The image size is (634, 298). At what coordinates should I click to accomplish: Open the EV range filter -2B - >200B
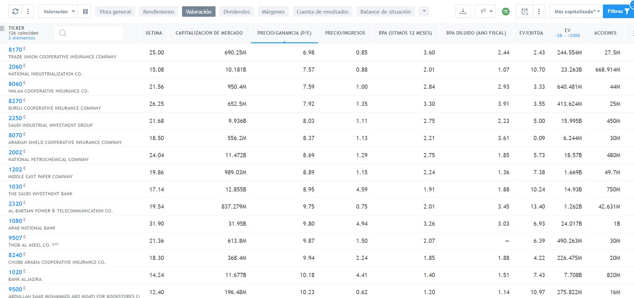(568, 35)
